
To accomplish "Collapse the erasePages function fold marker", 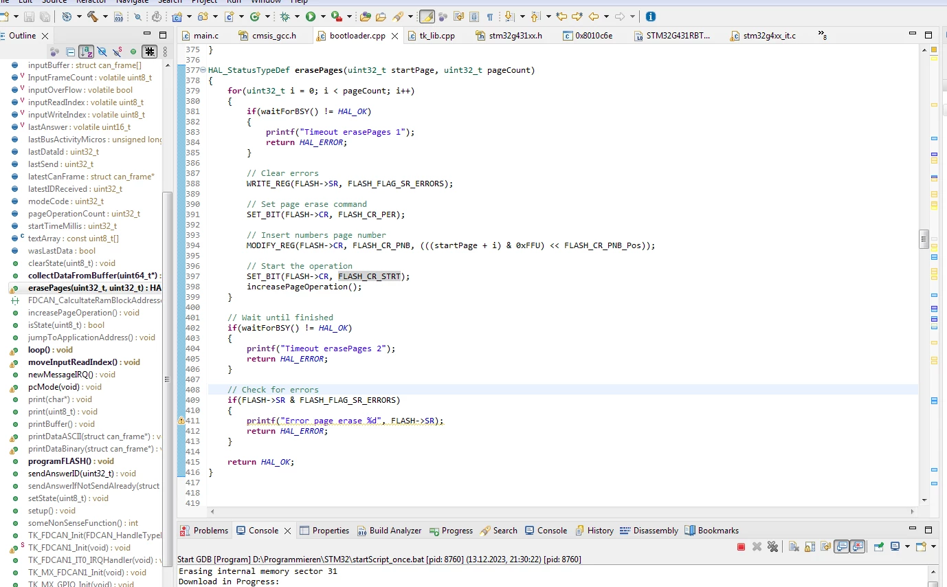I will [x=203, y=70].
